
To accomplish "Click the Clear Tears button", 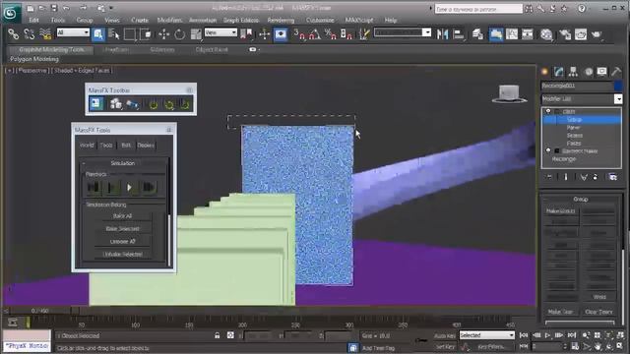I will pos(598,312).
